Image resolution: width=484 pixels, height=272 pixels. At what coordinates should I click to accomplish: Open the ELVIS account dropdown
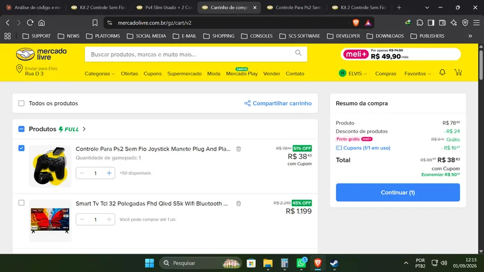[x=353, y=73]
